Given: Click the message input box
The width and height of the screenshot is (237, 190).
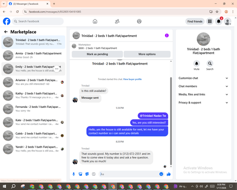Looking at the screenshot, I should tap(128, 174).
